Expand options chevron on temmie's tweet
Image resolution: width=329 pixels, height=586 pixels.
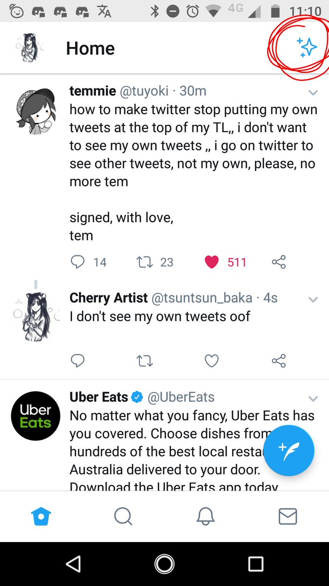point(313,92)
